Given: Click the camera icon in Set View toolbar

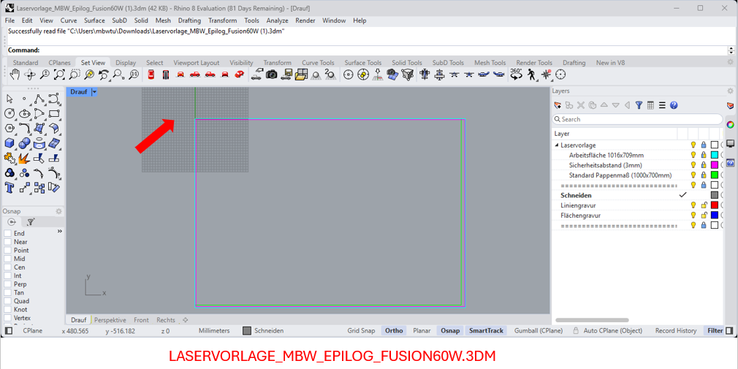Looking at the screenshot, I should (272, 75).
